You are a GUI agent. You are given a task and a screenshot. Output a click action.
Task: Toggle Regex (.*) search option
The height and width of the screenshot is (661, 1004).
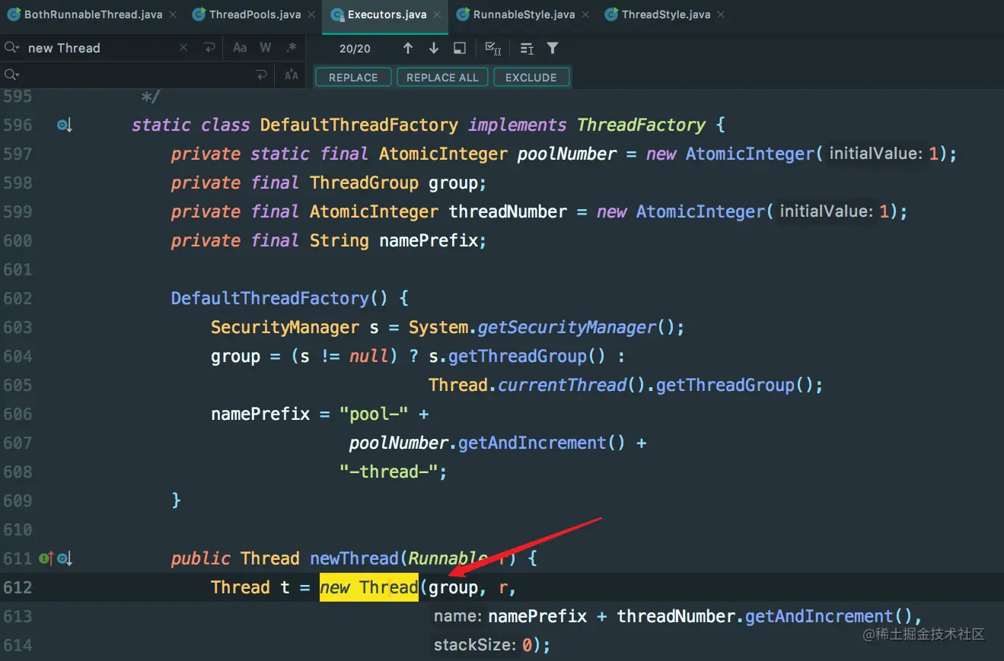click(292, 48)
